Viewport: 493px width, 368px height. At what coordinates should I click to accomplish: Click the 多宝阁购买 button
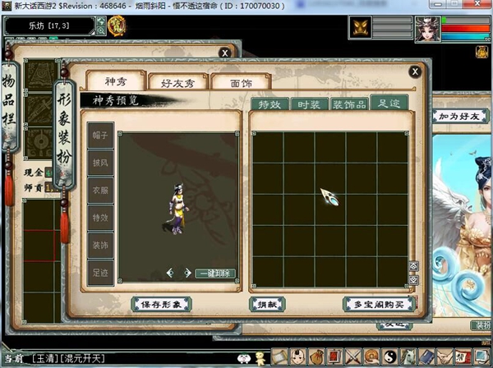coord(377,304)
